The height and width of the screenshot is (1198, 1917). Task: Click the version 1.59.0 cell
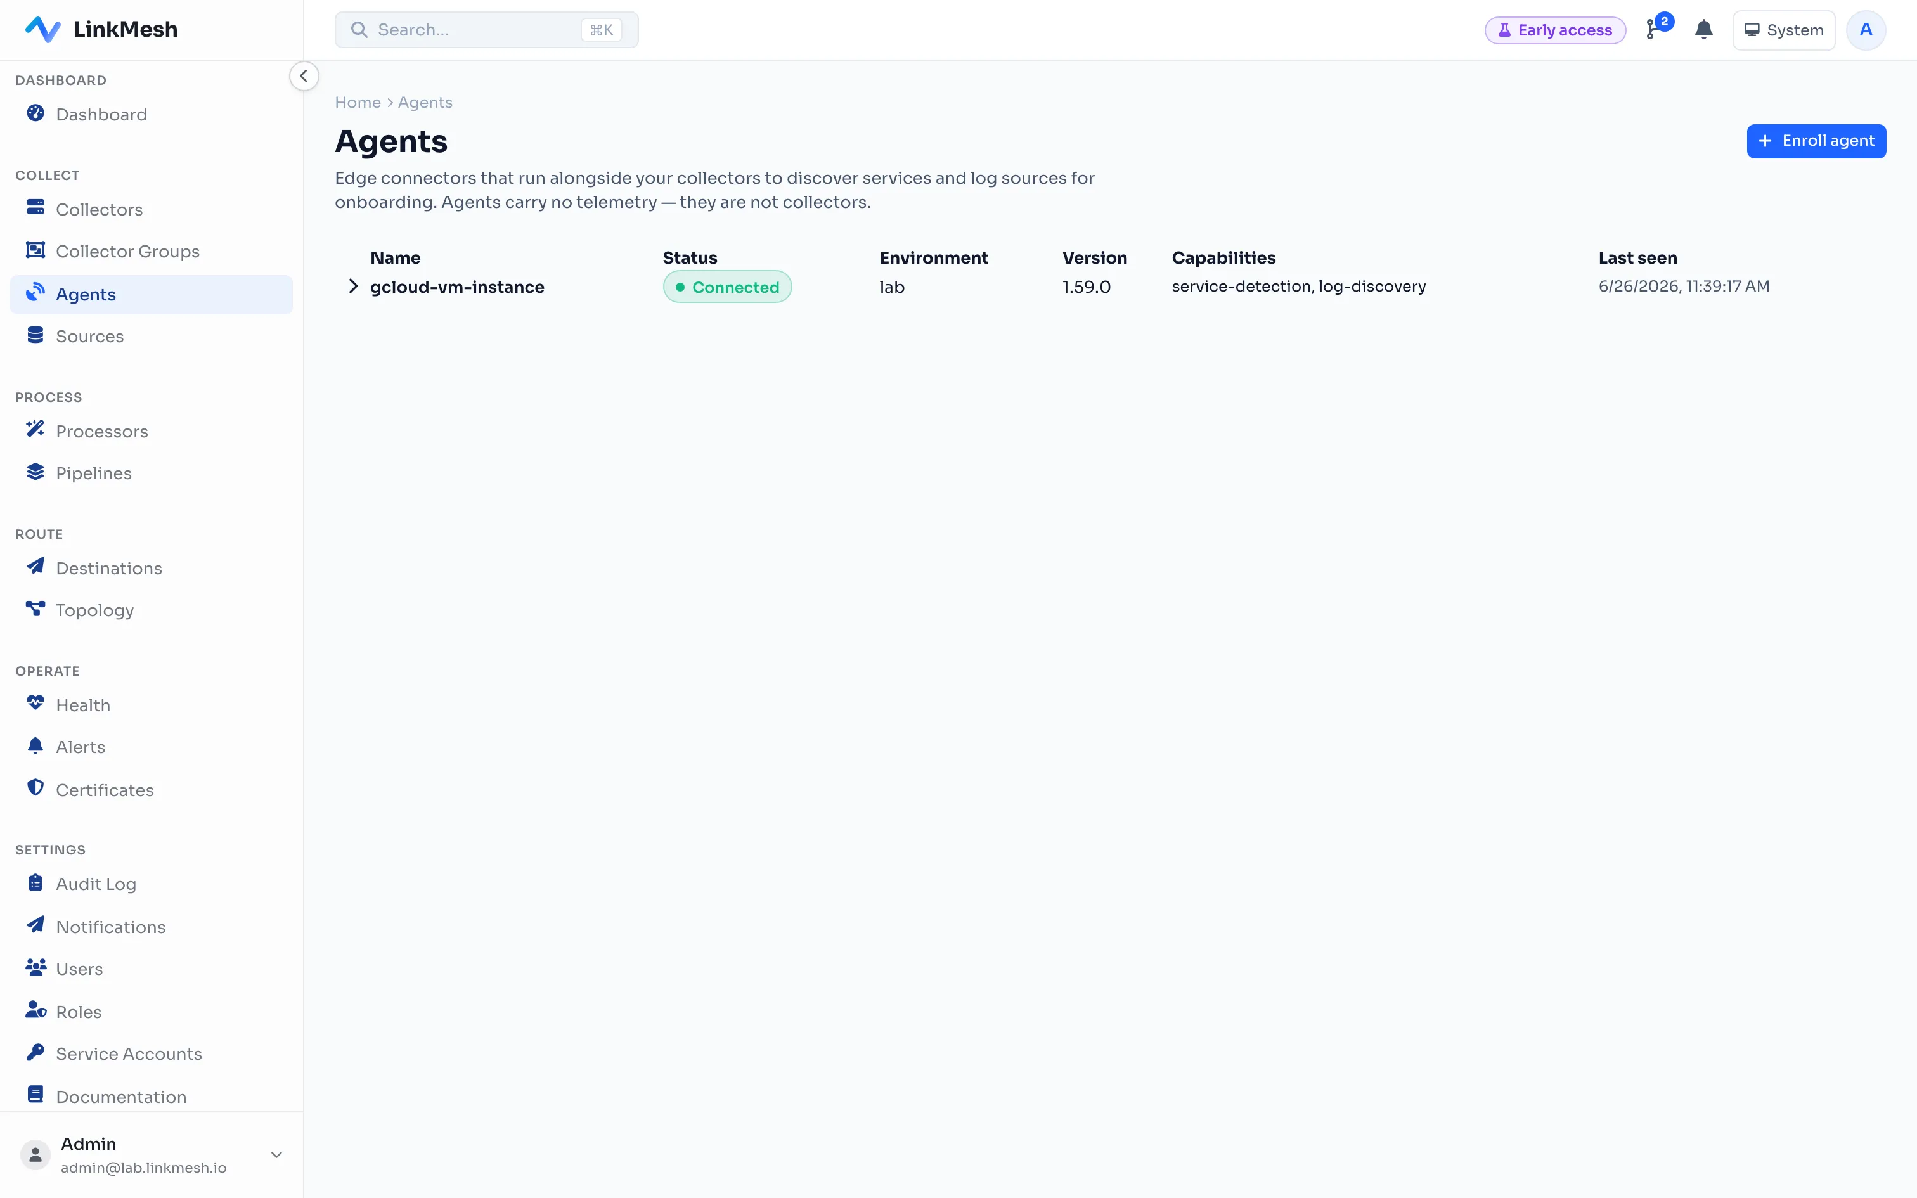click(x=1086, y=287)
